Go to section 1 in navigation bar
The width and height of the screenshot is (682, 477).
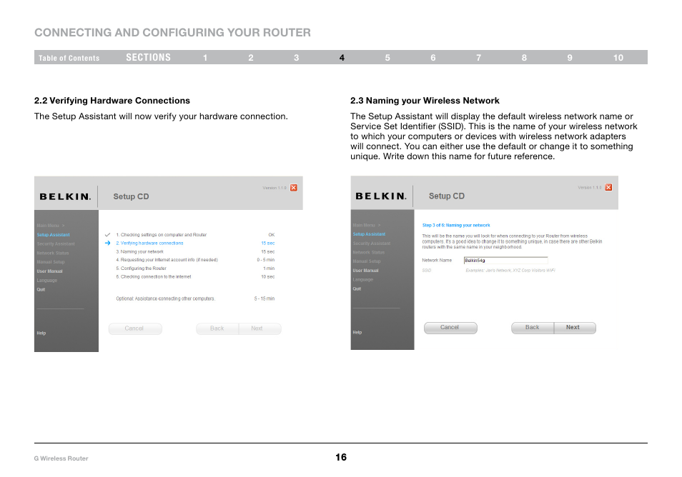click(x=205, y=58)
